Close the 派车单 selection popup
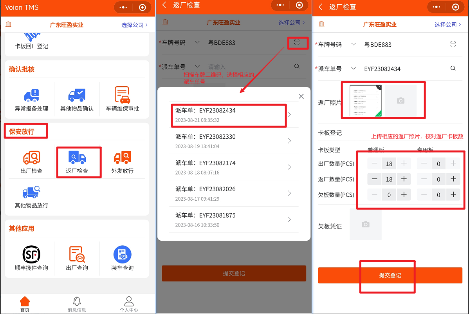 pyautogui.click(x=301, y=96)
